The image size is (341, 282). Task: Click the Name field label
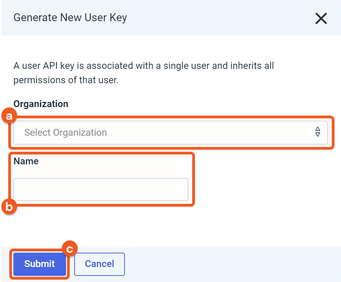tap(26, 161)
